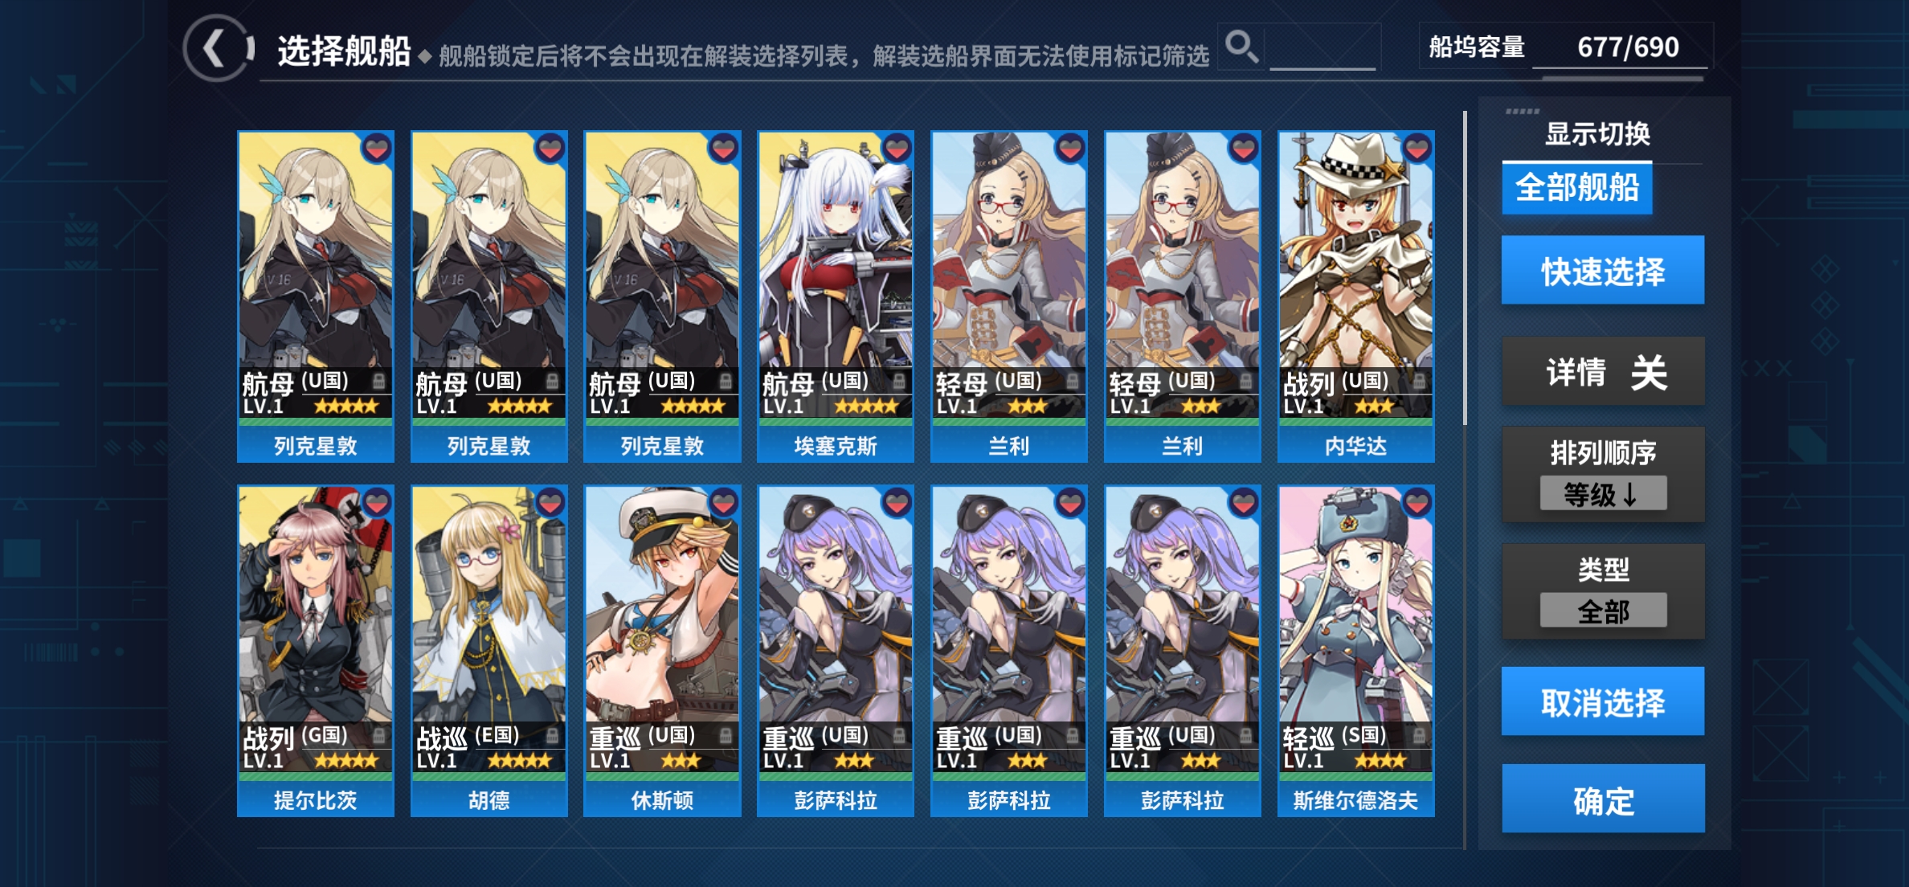Screen dimensions: 1909x887
Task: Click the 取消选择 button
Action: (1603, 701)
